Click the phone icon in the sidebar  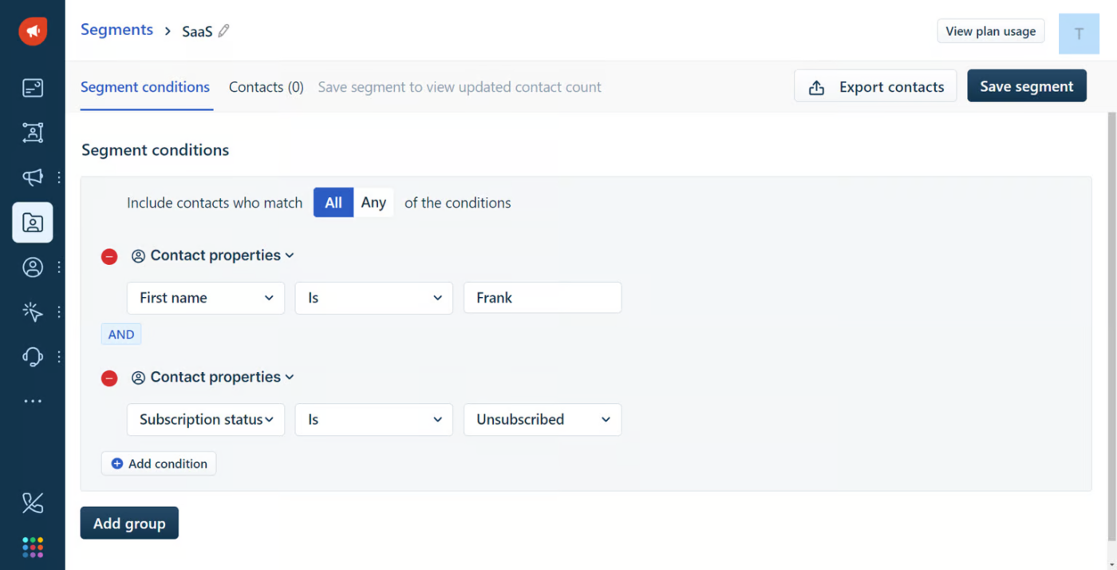33,502
